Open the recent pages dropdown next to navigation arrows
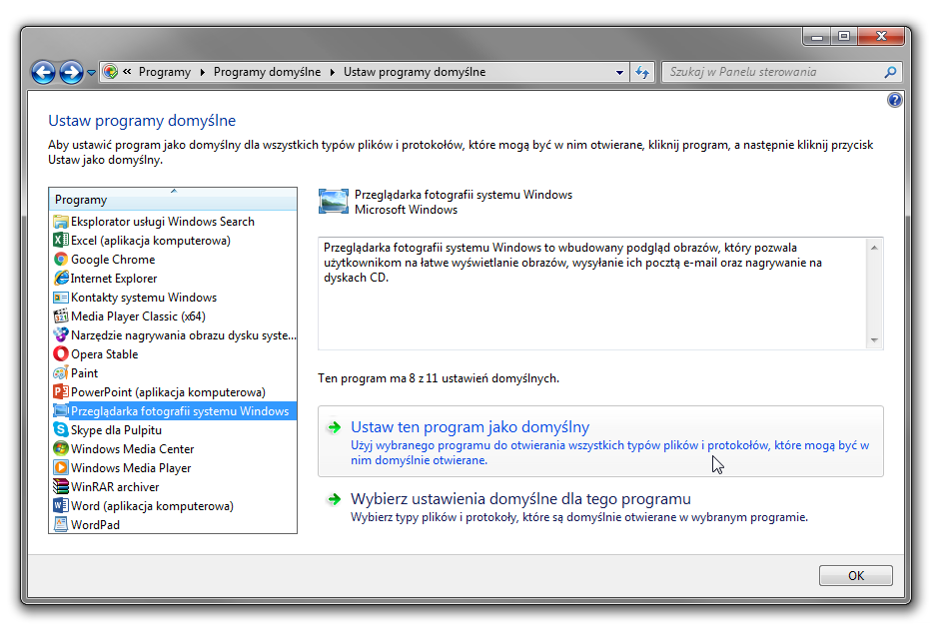This screenshot has width=942, height=630. [x=91, y=73]
